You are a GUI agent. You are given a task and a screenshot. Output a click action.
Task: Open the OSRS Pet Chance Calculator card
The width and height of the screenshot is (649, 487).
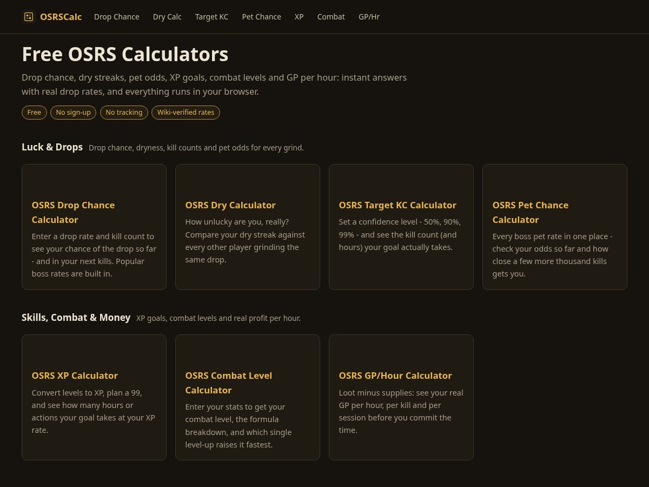pyautogui.click(x=555, y=227)
